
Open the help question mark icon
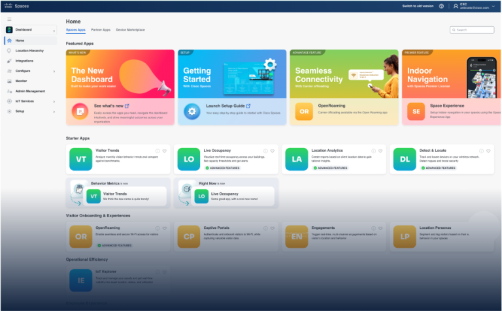[441, 6]
